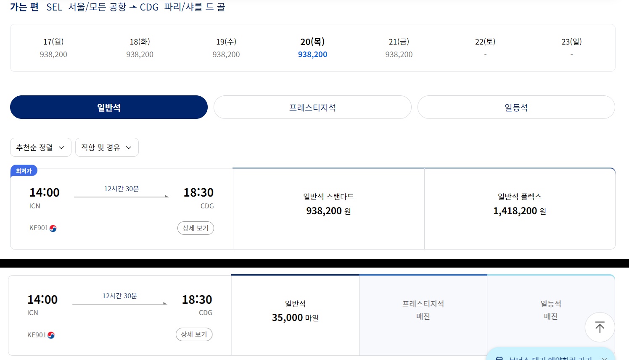This screenshot has width=629, height=360.
Task: Select the 35,000 마일 award fare
Action: [x=295, y=311]
